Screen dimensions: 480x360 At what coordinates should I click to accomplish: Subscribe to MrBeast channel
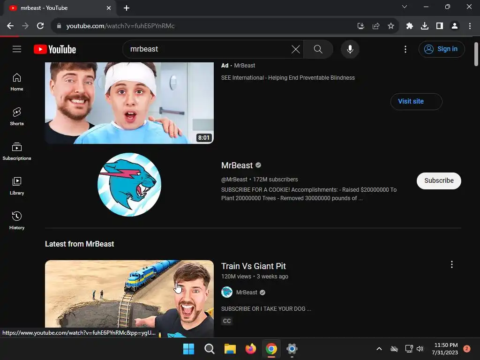(439, 180)
